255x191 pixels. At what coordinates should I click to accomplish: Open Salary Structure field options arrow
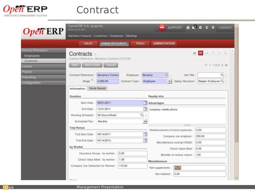tap(226, 81)
